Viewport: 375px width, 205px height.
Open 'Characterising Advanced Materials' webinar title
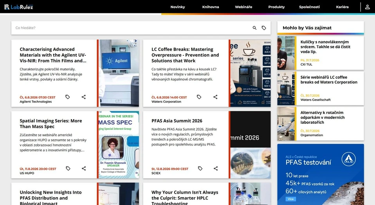(x=53, y=55)
